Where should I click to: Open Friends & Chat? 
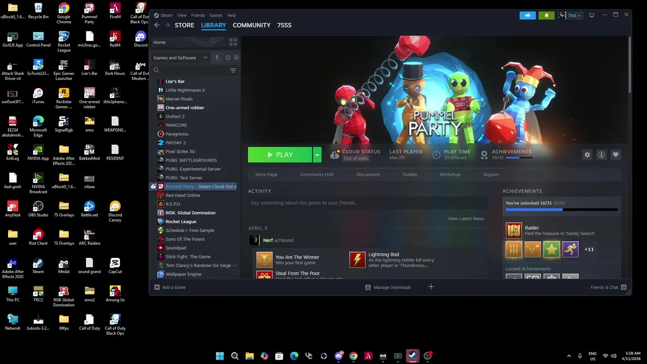[x=609, y=287]
